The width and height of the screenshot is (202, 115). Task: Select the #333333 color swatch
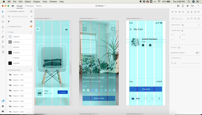[x=10, y=53]
